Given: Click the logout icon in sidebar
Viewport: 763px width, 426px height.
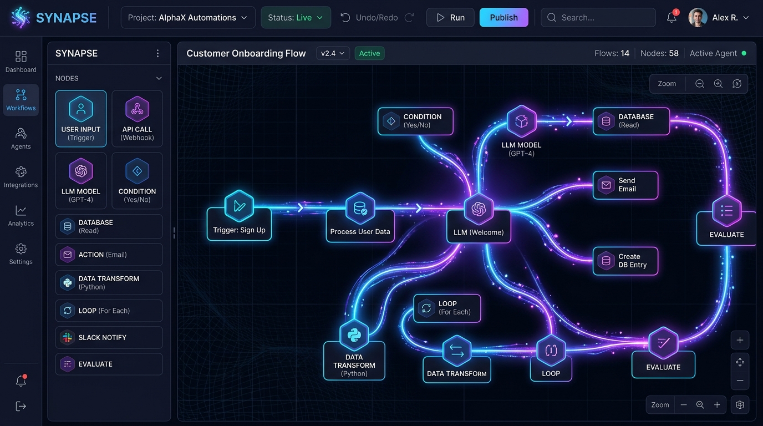Looking at the screenshot, I should click(21, 406).
